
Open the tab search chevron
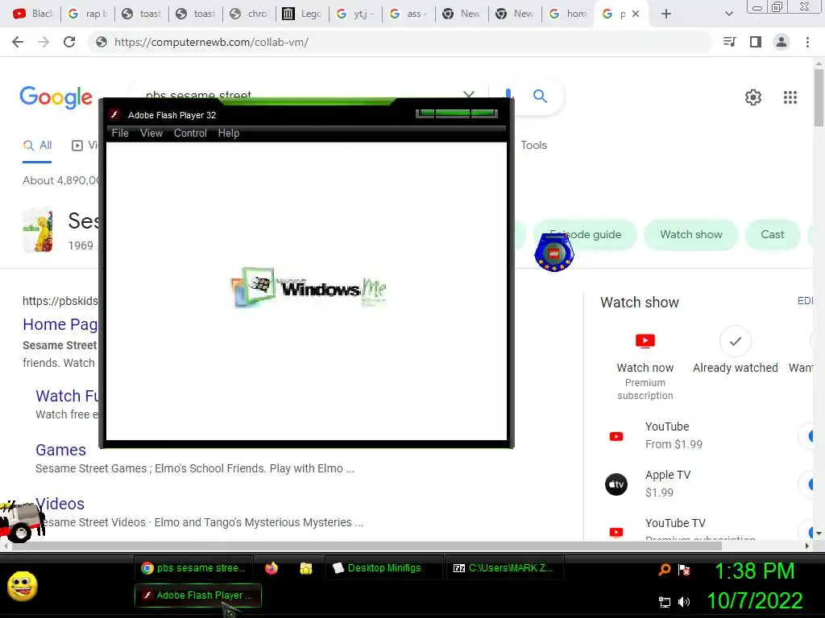(x=728, y=14)
